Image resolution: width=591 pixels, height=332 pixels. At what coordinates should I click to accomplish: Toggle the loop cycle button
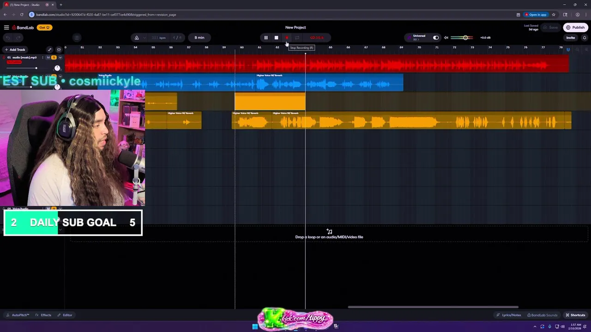(x=297, y=38)
